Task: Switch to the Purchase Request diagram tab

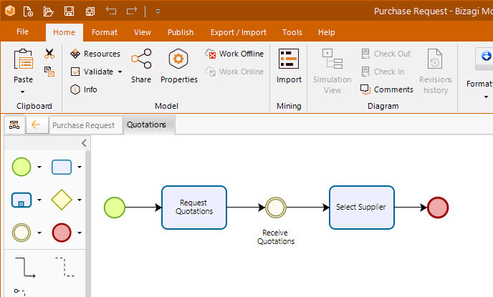Action: (x=83, y=125)
